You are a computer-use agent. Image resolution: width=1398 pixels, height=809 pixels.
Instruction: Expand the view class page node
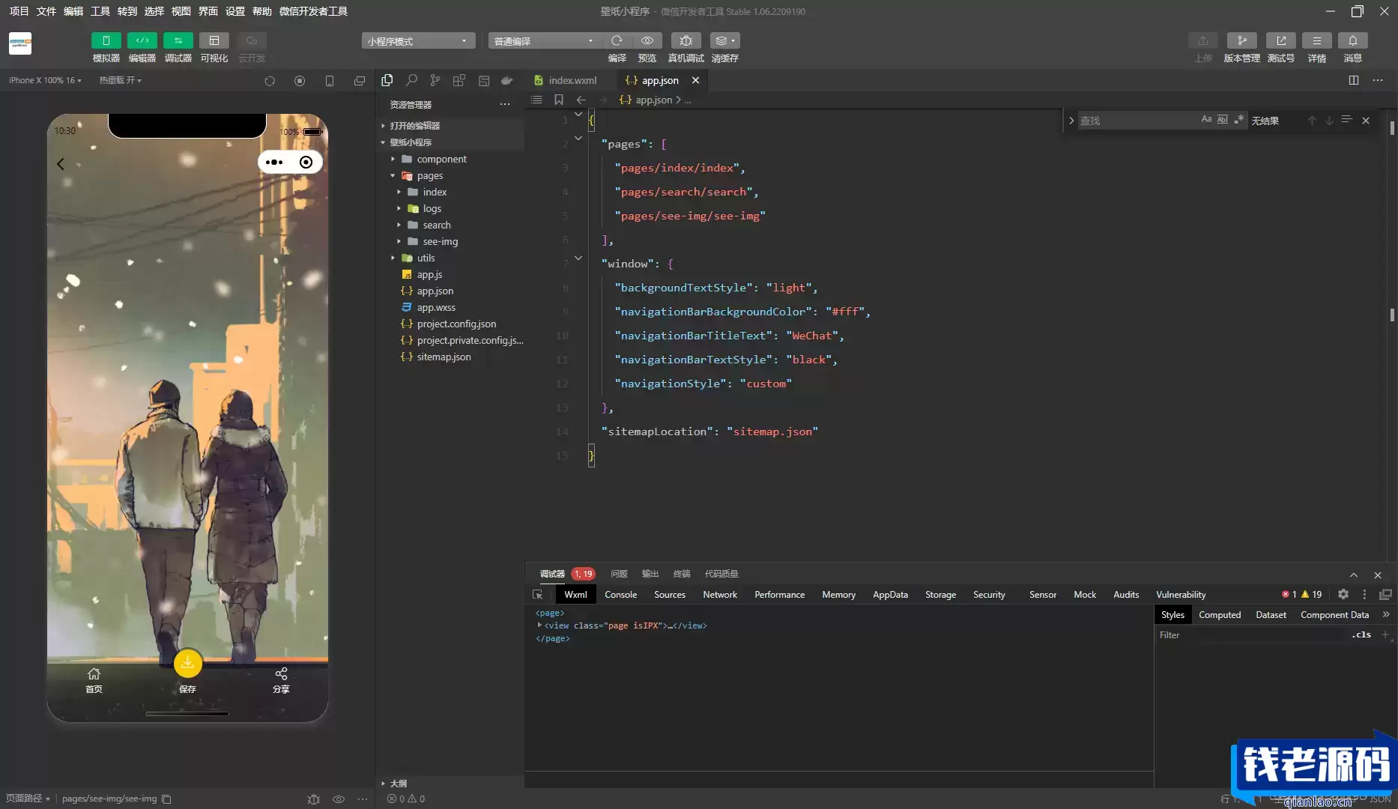539,625
